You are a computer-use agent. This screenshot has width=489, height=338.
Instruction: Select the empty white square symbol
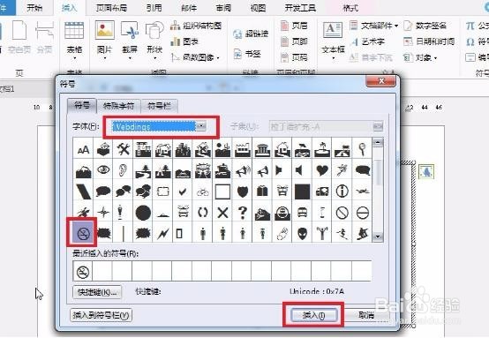tap(222, 192)
